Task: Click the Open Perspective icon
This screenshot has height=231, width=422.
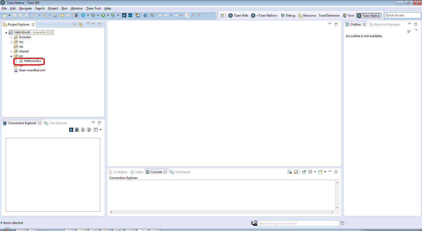Action: tap(222, 16)
